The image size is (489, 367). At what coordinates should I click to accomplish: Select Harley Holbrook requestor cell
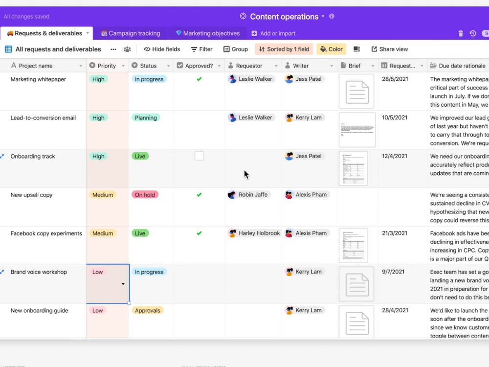tap(254, 233)
